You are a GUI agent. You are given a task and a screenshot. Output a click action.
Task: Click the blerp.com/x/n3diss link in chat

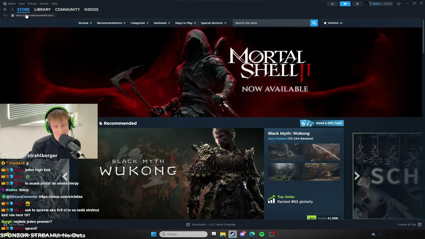[x=61, y=197]
